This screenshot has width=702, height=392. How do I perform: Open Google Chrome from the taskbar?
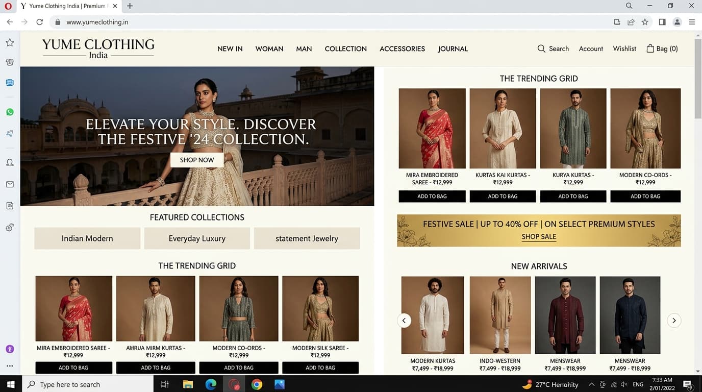coord(257,384)
